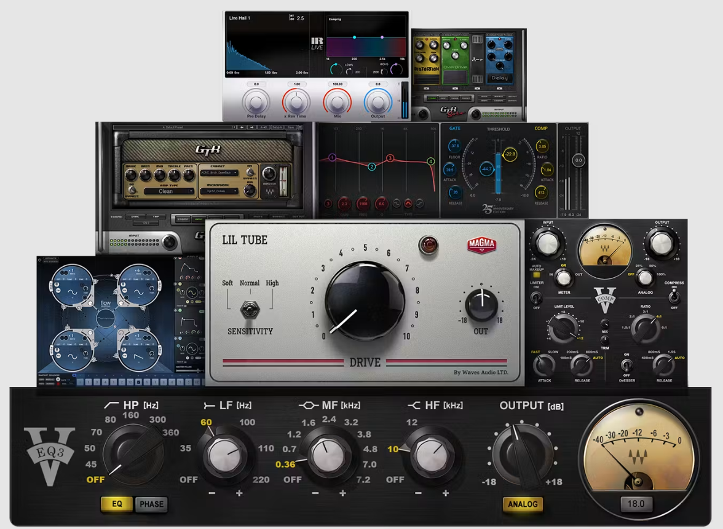Click the 18.0 value display under V-EQ3 meter

(636, 504)
